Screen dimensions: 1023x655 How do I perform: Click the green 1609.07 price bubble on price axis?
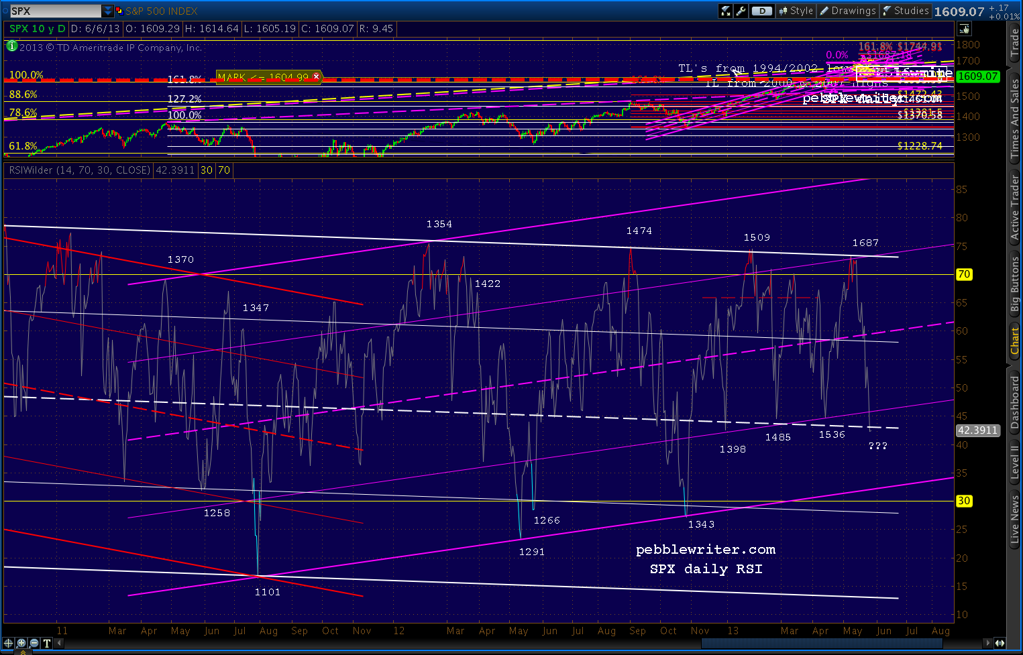(x=977, y=76)
